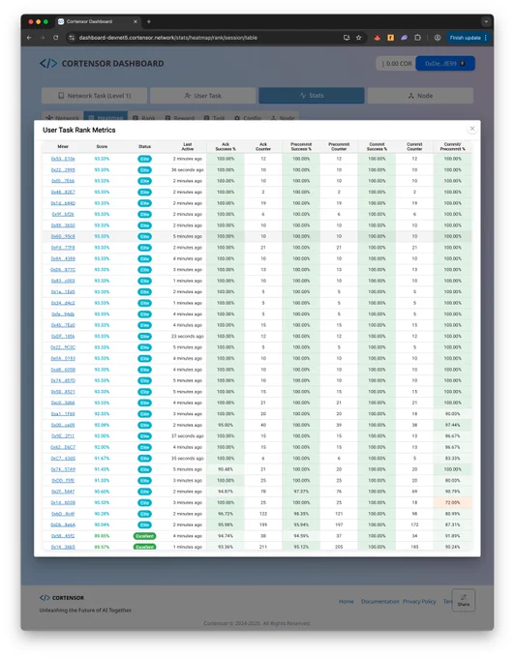Click the 92.08% score value
The height and width of the screenshot is (658, 515).
click(102, 425)
